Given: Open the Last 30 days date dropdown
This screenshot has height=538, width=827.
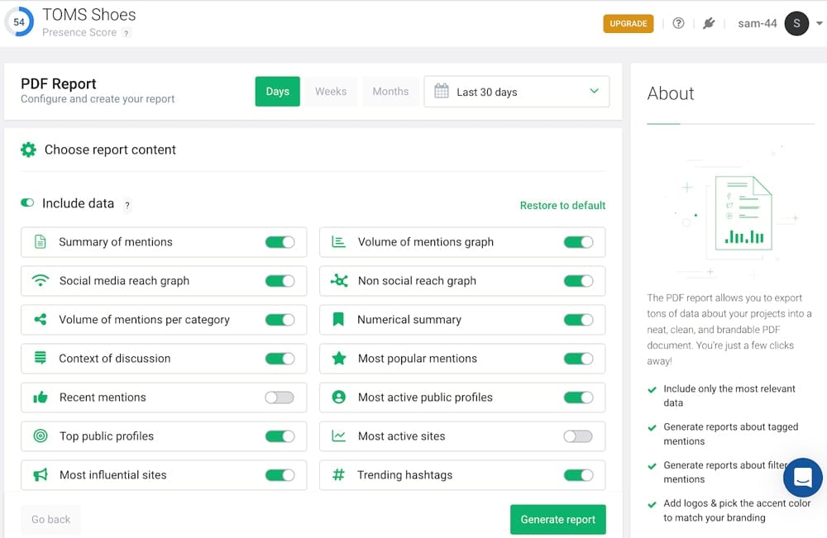Looking at the screenshot, I should pos(516,92).
